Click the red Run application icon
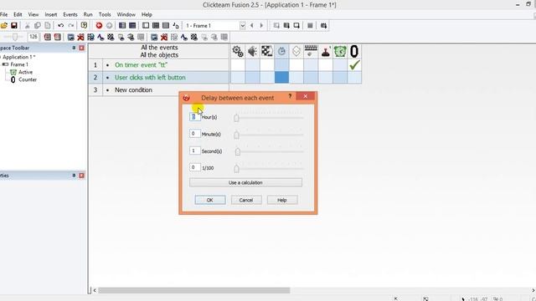 tap(99, 26)
